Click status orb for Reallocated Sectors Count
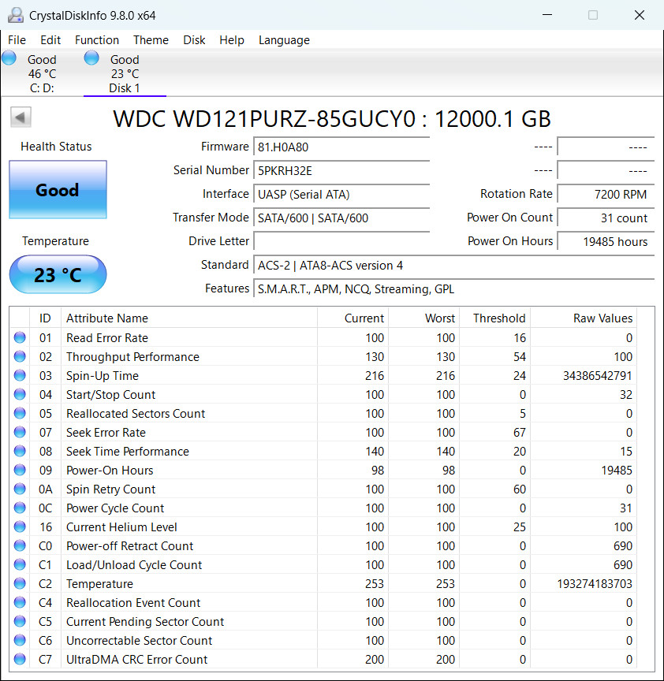Screen dimensions: 664x681 tap(20, 413)
